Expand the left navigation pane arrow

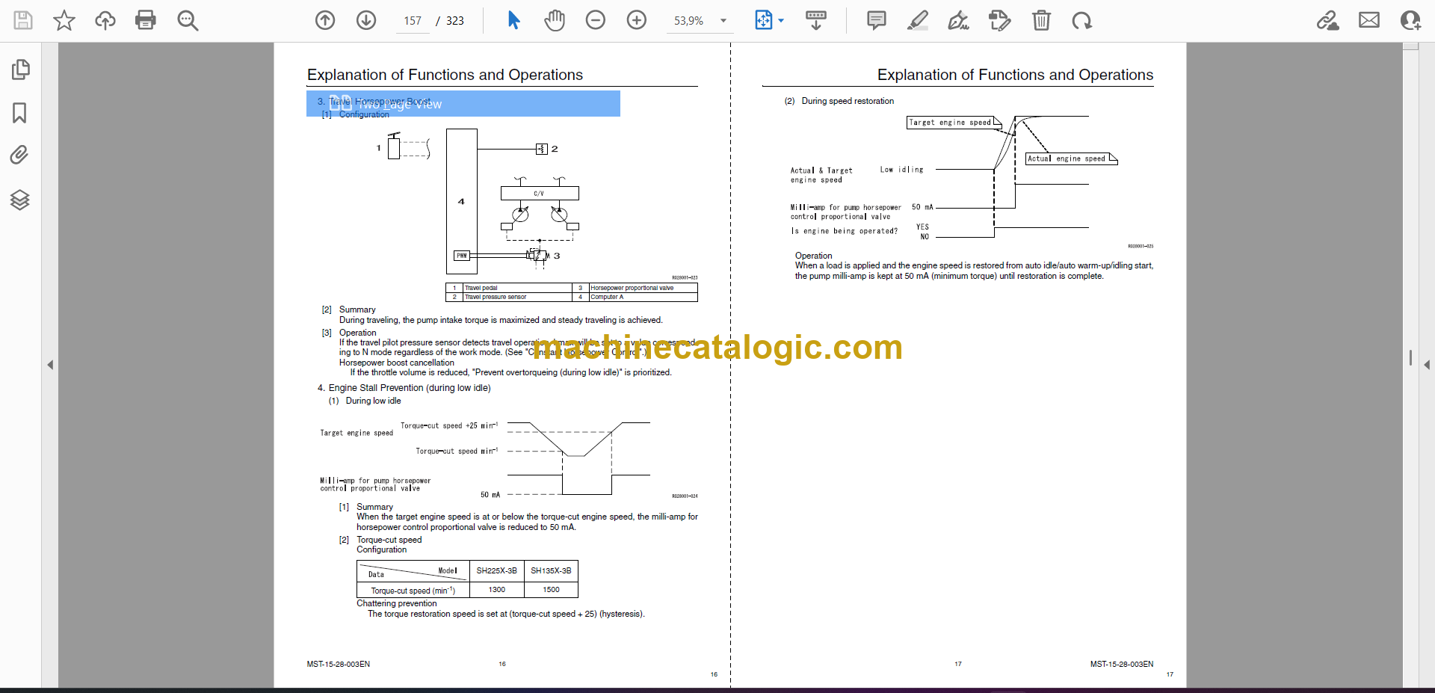tap(50, 365)
